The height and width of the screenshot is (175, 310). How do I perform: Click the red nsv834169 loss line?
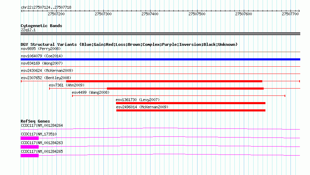160,67
